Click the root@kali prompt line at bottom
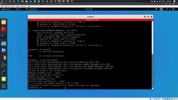 pos(34,87)
